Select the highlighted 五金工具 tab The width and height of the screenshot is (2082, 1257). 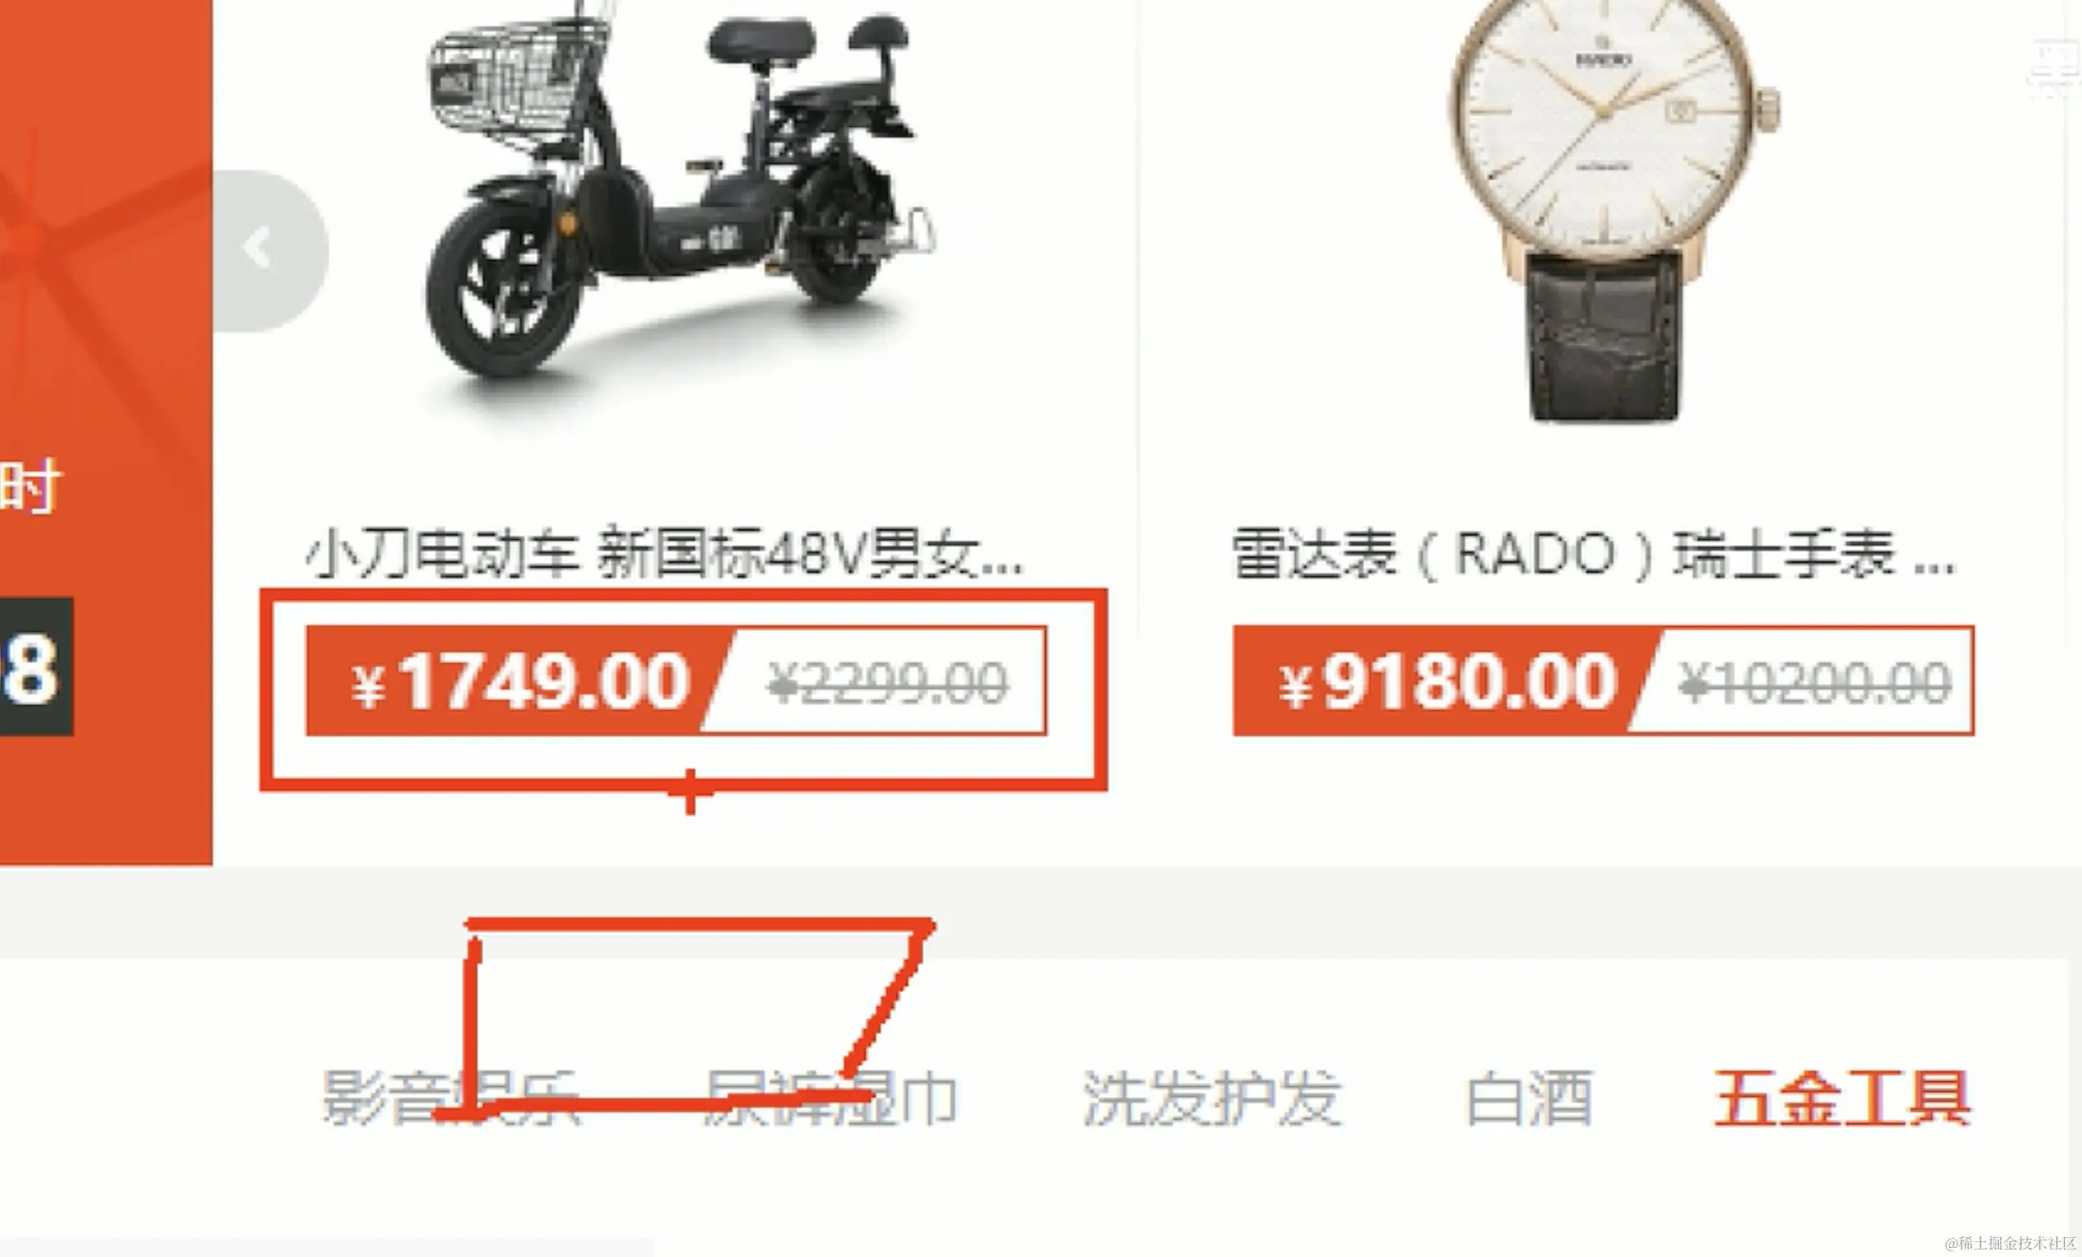[x=1842, y=1098]
